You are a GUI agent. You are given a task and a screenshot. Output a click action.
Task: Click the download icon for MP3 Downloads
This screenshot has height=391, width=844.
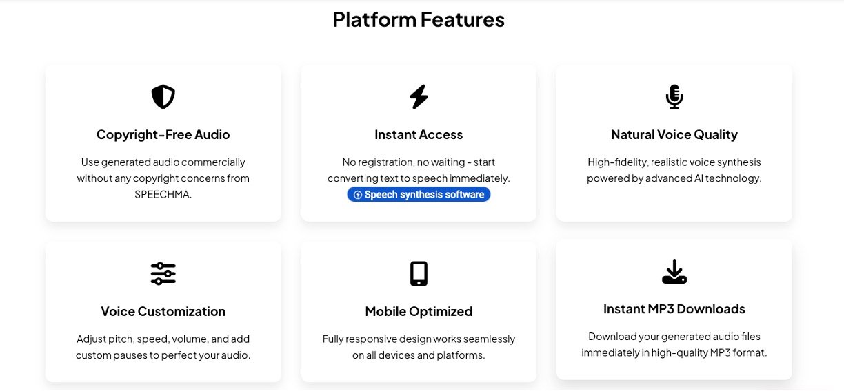click(x=674, y=271)
